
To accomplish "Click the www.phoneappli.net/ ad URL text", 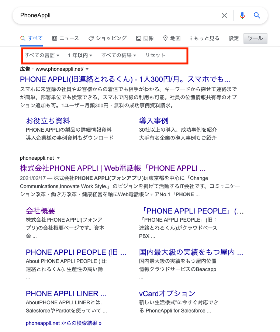I will tap(59, 69).
